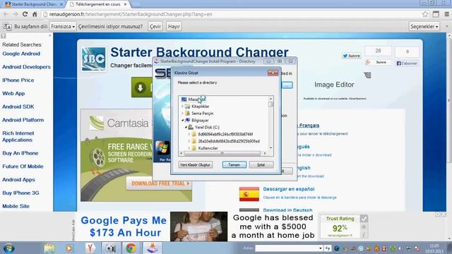Click the Twitter Suivre button
The height and width of the screenshot is (254, 452).
[x=351, y=56]
